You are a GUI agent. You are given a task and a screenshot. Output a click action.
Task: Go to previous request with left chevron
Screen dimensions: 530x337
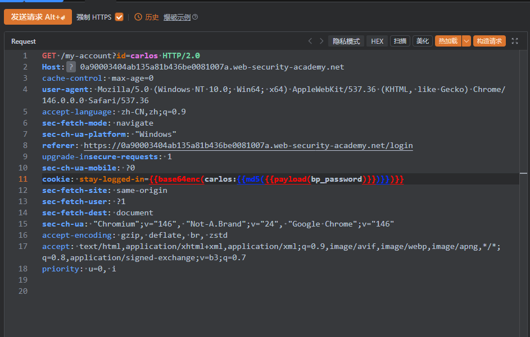point(310,41)
